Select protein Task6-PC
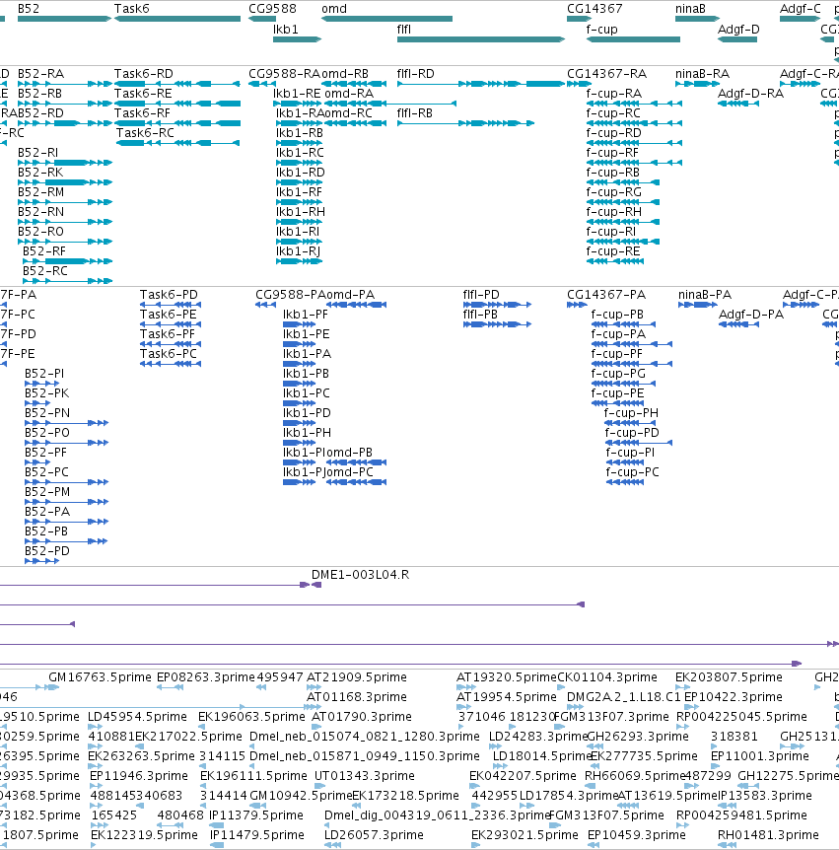This screenshot has width=839, height=850. coord(171,364)
